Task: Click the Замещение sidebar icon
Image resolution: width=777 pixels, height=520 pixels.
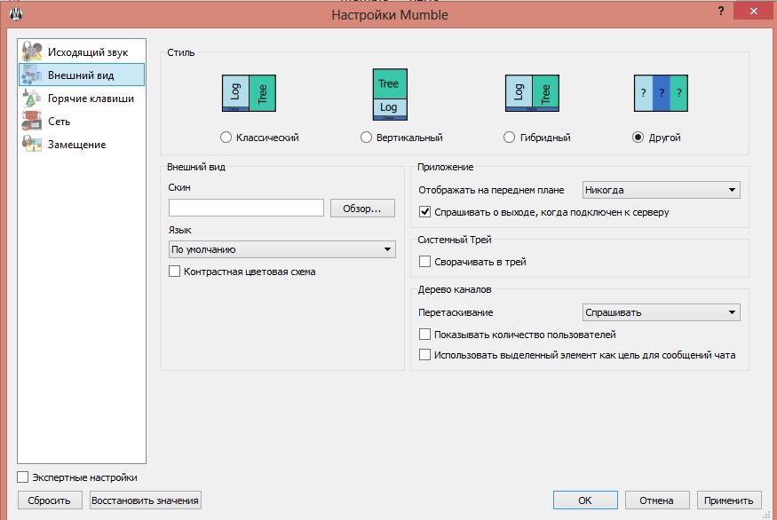Action: point(32,144)
